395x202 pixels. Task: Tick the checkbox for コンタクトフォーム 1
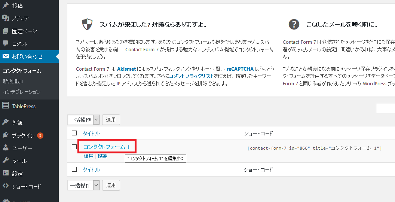pyautogui.click(x=74, y=147)
